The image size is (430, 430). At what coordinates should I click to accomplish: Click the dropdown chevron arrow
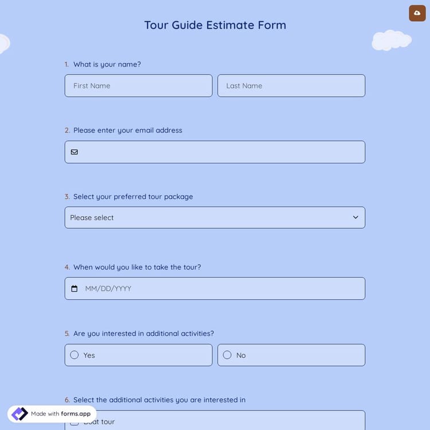(355, 218)
